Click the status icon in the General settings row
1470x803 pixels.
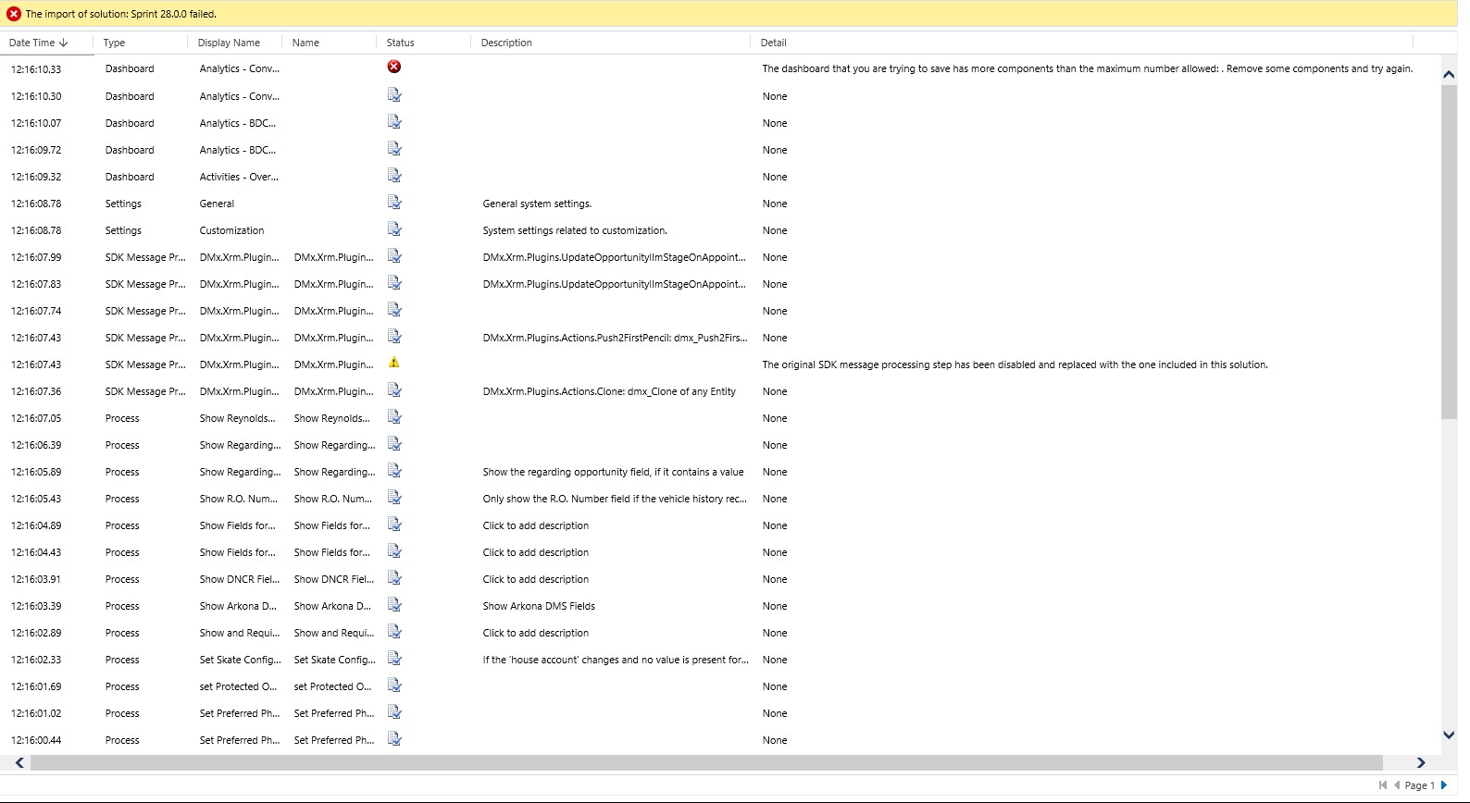tap(394, 202)
